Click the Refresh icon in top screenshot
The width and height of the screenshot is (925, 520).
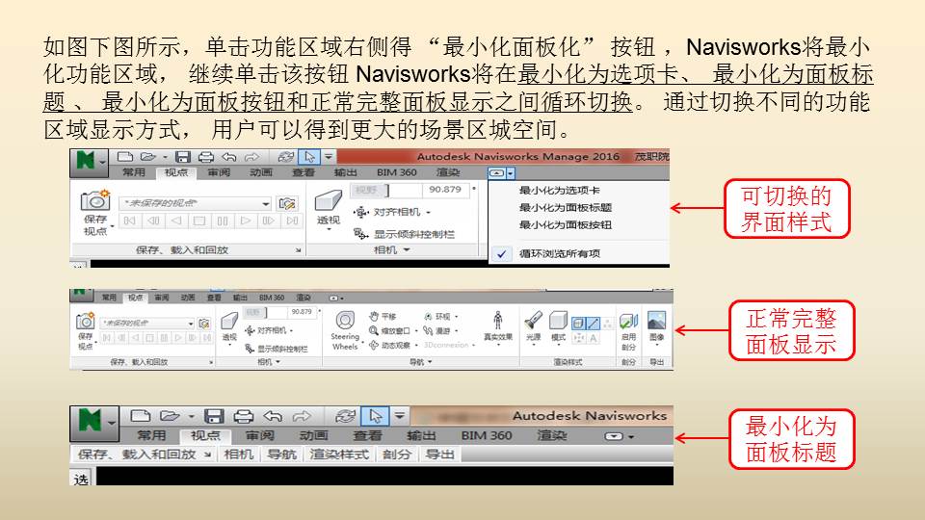point(285,157)
